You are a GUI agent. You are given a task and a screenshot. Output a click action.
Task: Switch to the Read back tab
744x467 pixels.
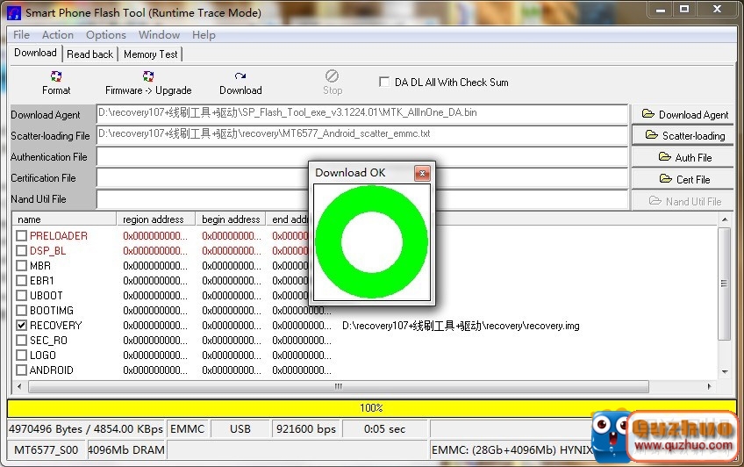[x=89, y=54]
